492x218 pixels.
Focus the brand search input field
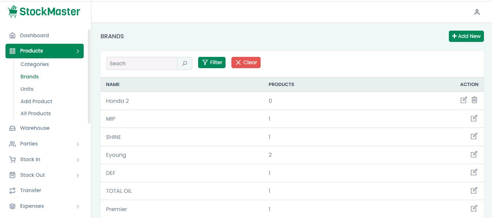point(142,63)
